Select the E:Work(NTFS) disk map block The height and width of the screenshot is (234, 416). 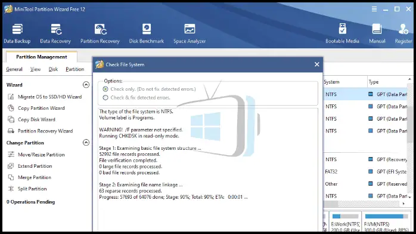[345, 221]
